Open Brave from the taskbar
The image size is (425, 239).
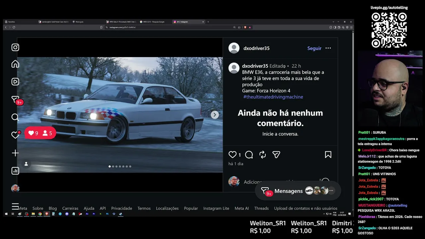click(x=46, y=214)
